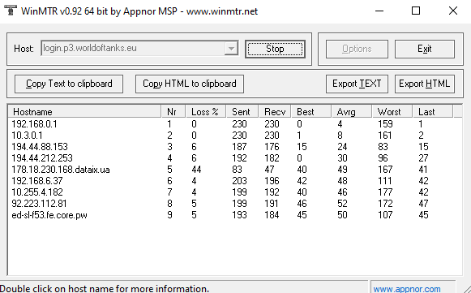Click the WinMTR app icon in title bar

[x=11, y=11]
